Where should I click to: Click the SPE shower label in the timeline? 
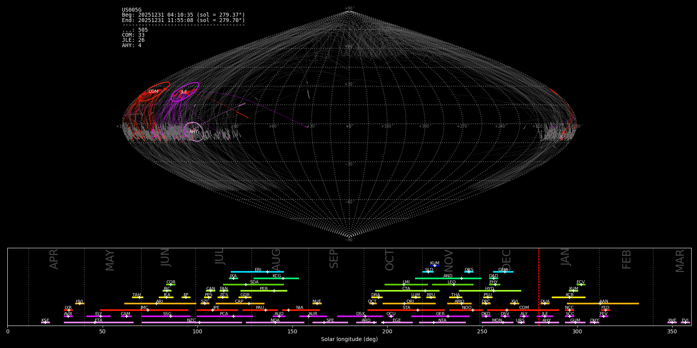click(x=330, y=321)
